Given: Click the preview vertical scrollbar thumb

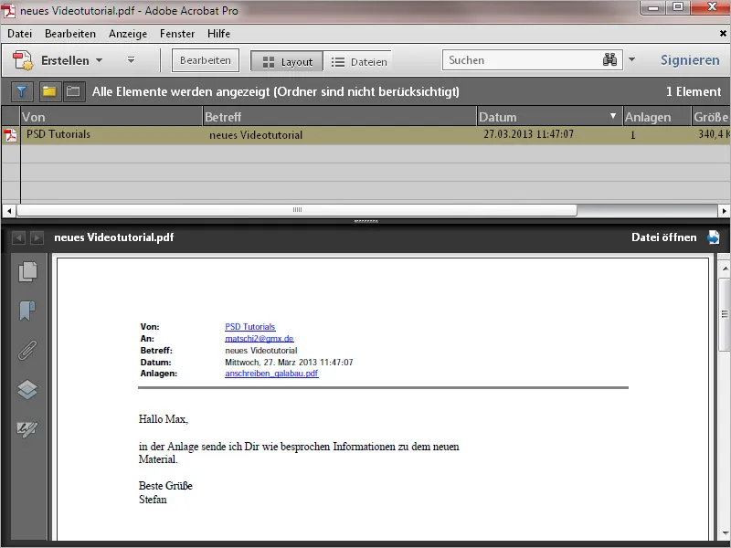Looking at the screenshot, I should (725, 314).
